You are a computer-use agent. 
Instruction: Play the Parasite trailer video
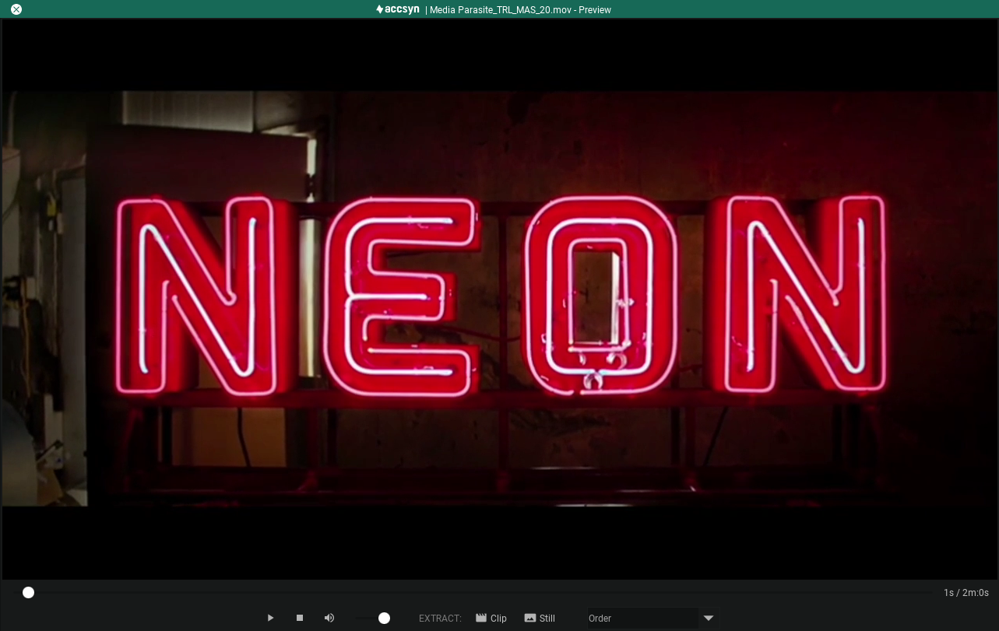270,618
